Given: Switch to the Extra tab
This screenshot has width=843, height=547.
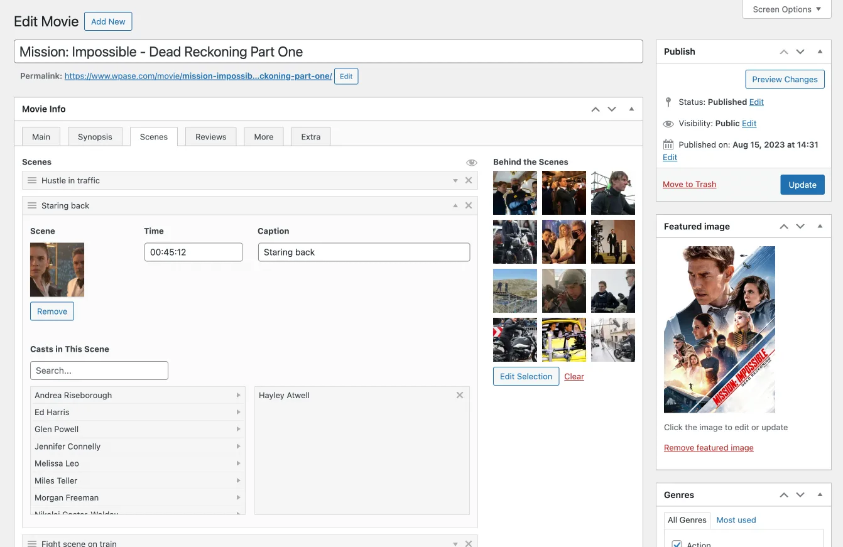Looking at the screenshot, I should point(311,137).
